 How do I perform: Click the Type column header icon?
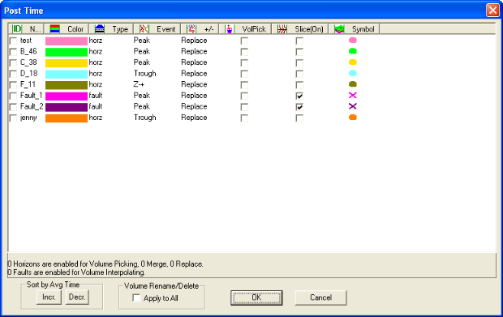[100, 29]
